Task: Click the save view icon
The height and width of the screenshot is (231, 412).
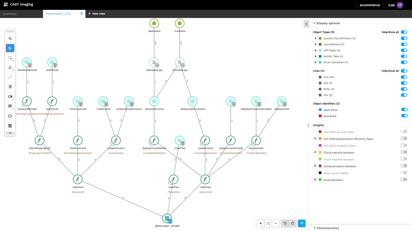Action: [10, 126]
